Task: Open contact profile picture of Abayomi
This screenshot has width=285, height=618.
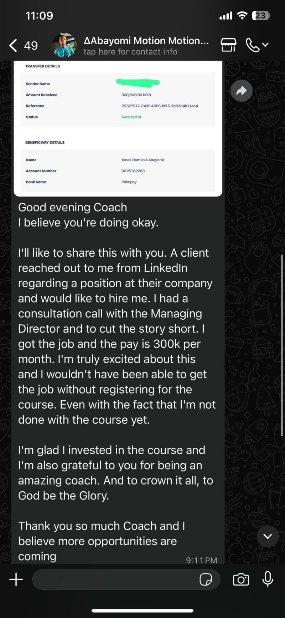Action: (64, 45)
